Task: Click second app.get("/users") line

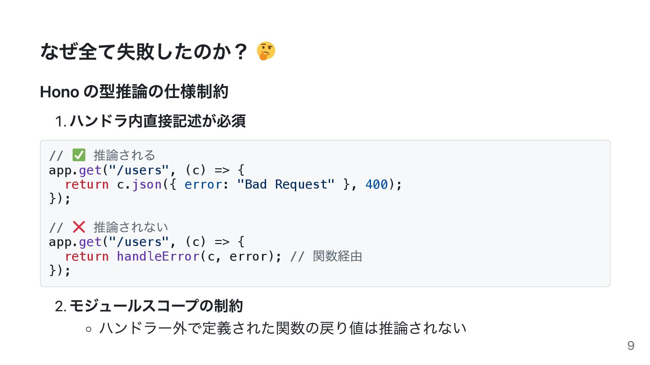Action: point(147,242)
